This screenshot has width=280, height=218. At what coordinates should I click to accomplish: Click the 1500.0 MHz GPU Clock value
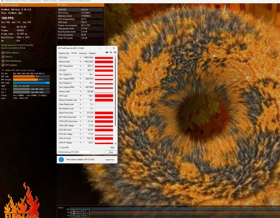coord(89,57)
